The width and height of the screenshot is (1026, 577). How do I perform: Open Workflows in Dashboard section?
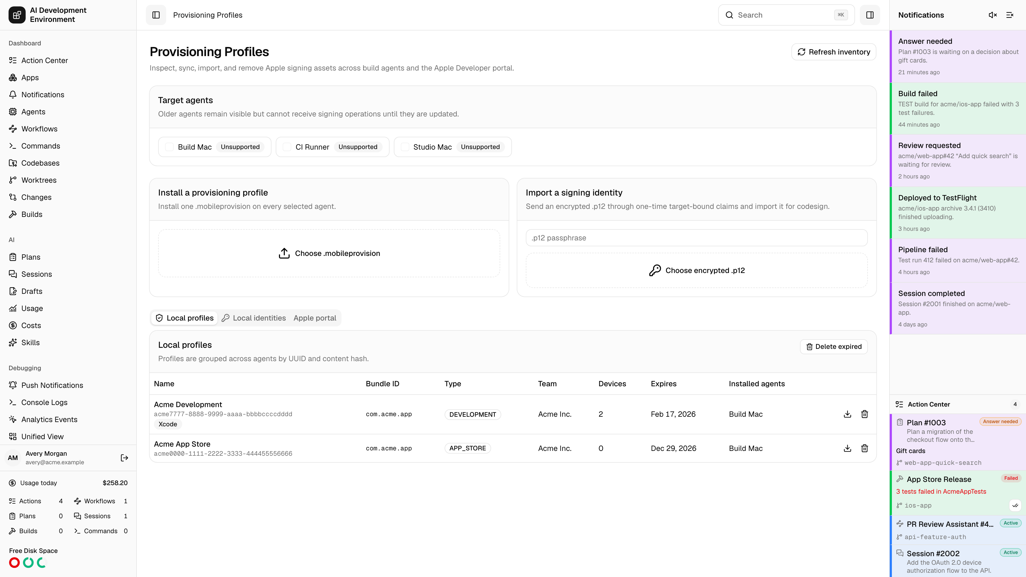point(68,129)
